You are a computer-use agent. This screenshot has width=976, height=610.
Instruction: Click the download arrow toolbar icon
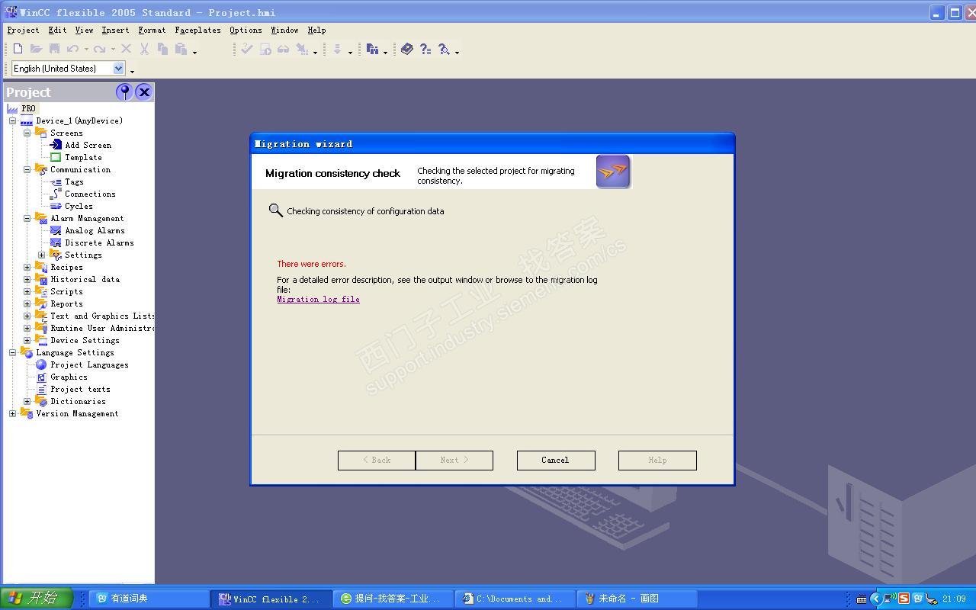coord(336,49)
